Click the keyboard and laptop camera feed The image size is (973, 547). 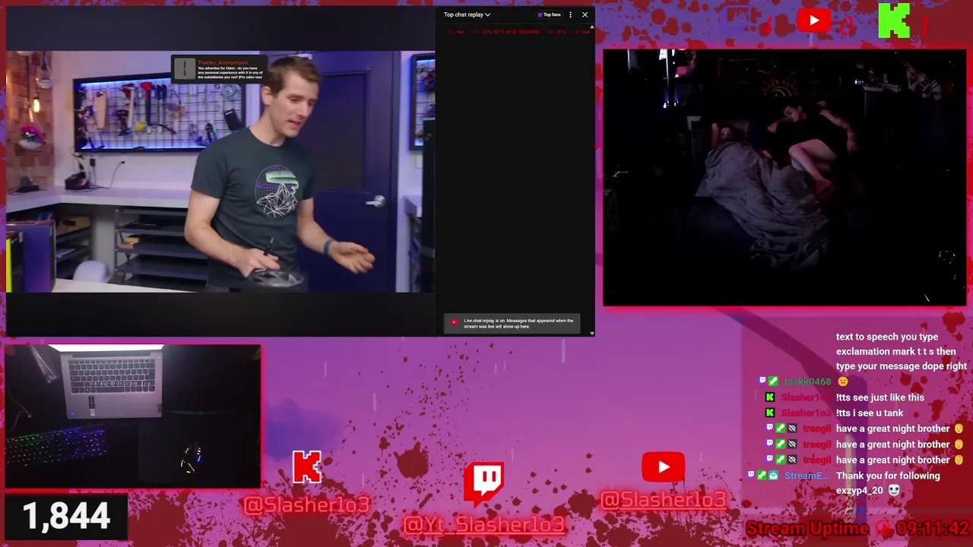click(x=132, y=416)
